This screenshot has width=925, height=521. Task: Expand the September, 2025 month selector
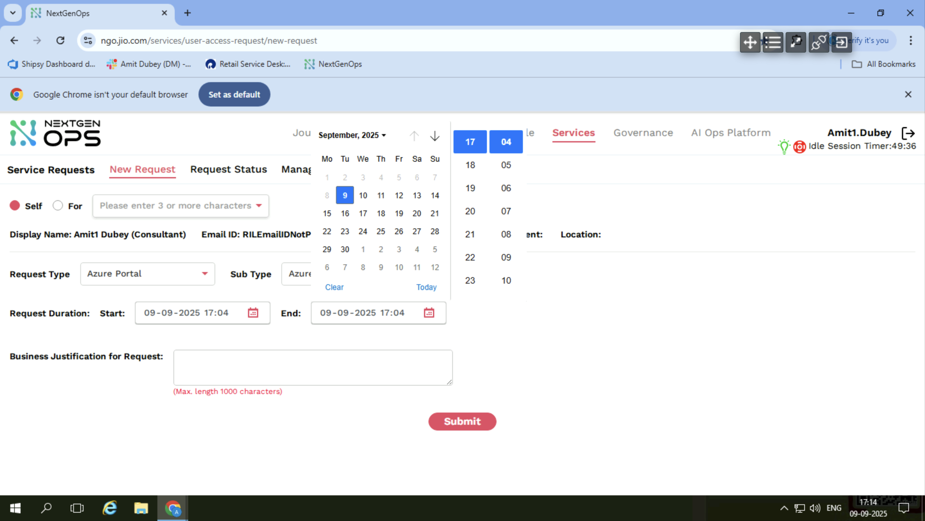tap(352, 135)
